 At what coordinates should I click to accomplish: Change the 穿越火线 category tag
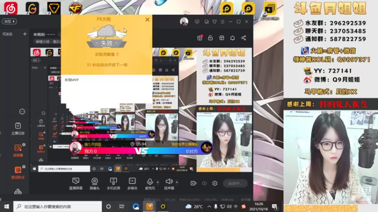coord(48,41)
